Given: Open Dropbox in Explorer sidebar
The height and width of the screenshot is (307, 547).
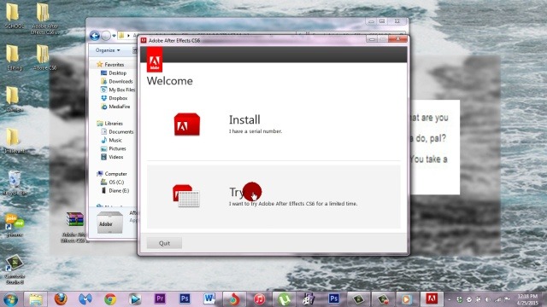Looking at the screenshot, I should [x=118, y=98].
